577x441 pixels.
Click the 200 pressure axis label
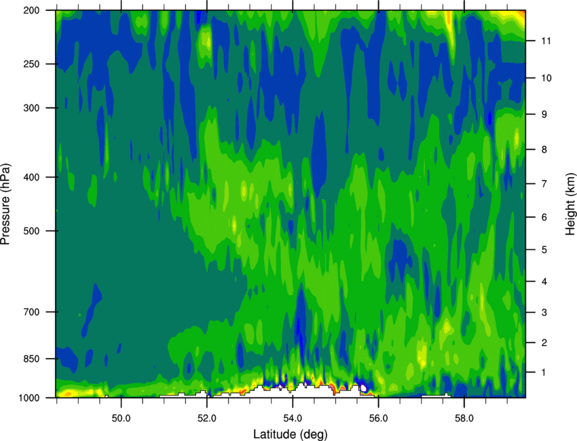pyautogui.click(x=31, y=10)
